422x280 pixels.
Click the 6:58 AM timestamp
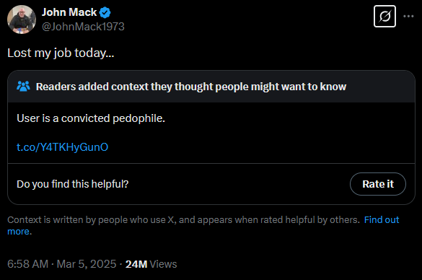point(27,264)
